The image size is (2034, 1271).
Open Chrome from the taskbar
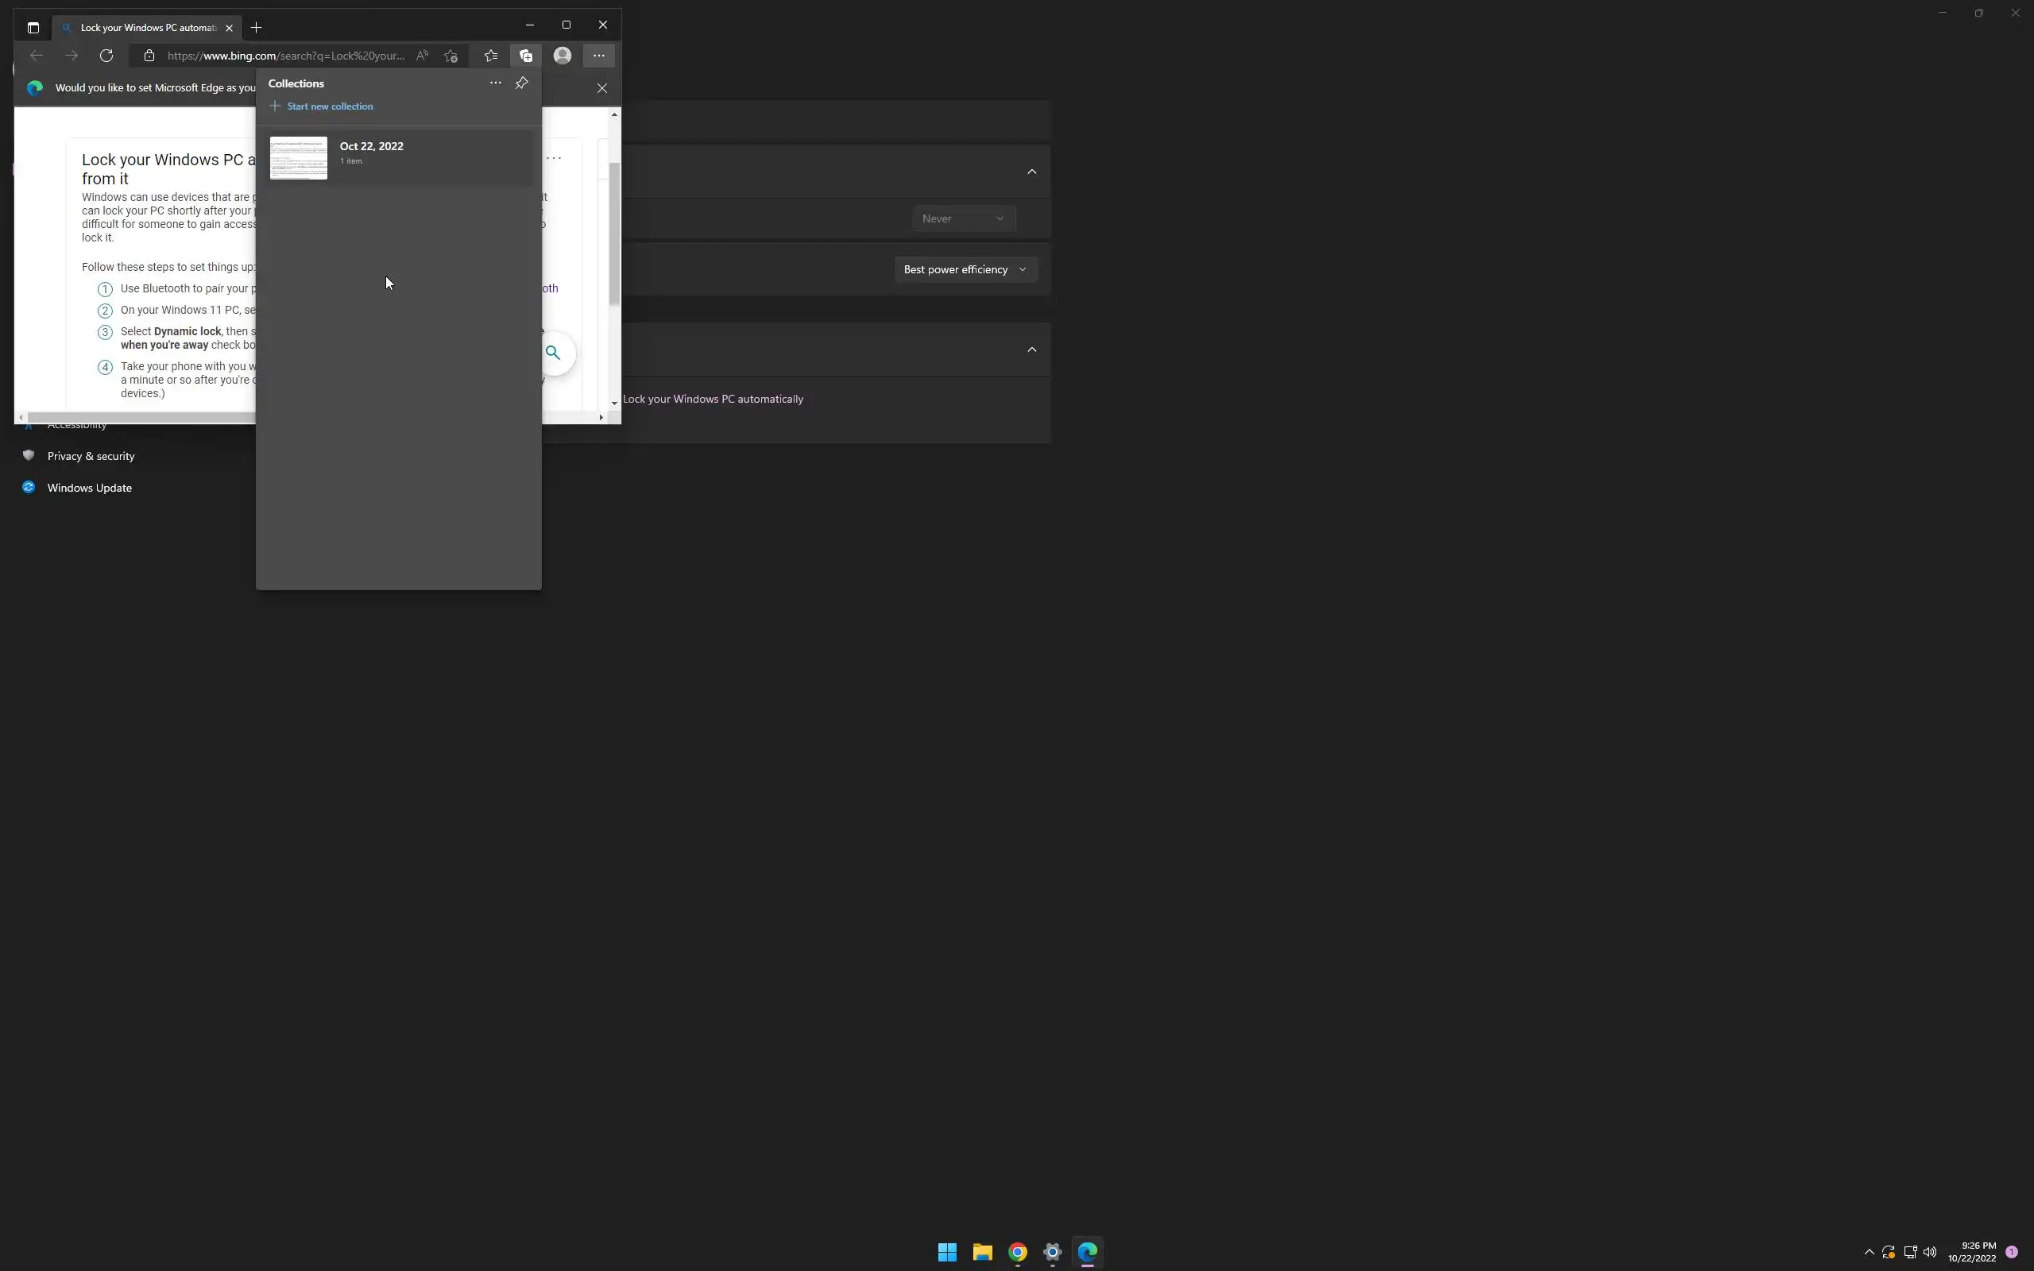click(x=1017, y=1252)
